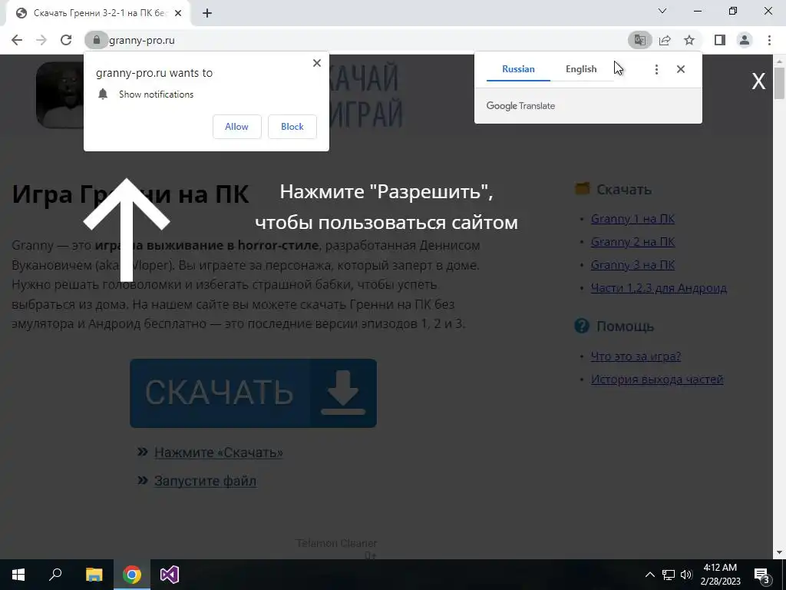The image size is (786, 590).
Task: Open the Запустите файл link
Action: [205, 481]
